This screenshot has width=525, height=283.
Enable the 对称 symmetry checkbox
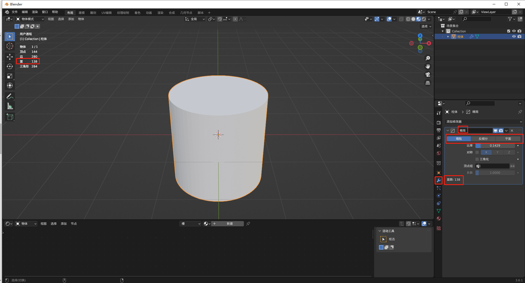point(477,152)
